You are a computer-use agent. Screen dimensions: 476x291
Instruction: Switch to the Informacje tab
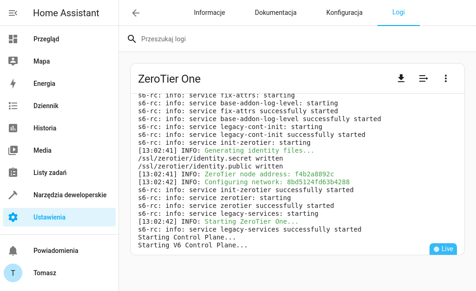pos(209,13)
